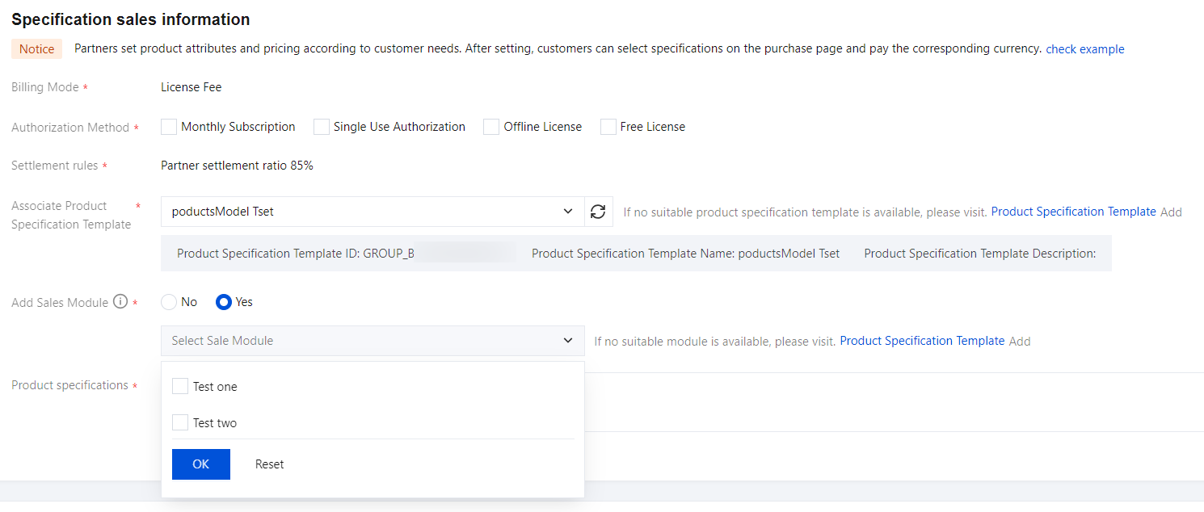Click the chevron on the specification template dropdown
This screenshot has width=1204, height=512.
tap(567, 211)
